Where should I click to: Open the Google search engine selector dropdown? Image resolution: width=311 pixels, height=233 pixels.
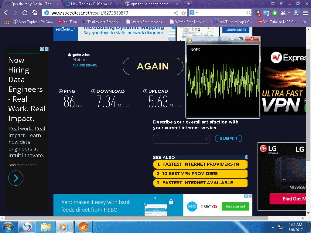pos(193,13)
